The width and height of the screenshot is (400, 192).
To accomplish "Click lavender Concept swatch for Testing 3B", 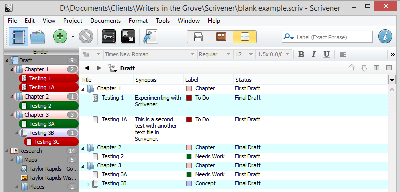I will click(x=189, y=183).
